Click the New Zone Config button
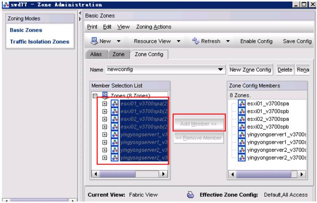 (250, 70)
